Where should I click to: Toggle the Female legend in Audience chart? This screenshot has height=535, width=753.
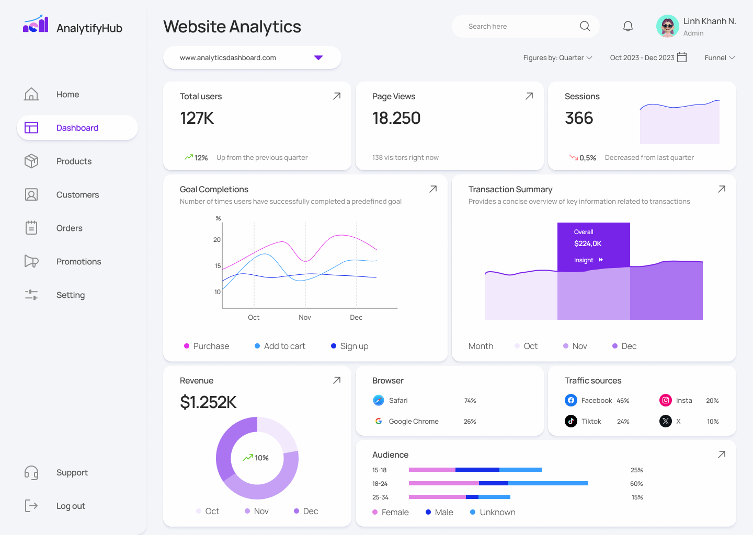pyautogui.click(x=391, y=512)
